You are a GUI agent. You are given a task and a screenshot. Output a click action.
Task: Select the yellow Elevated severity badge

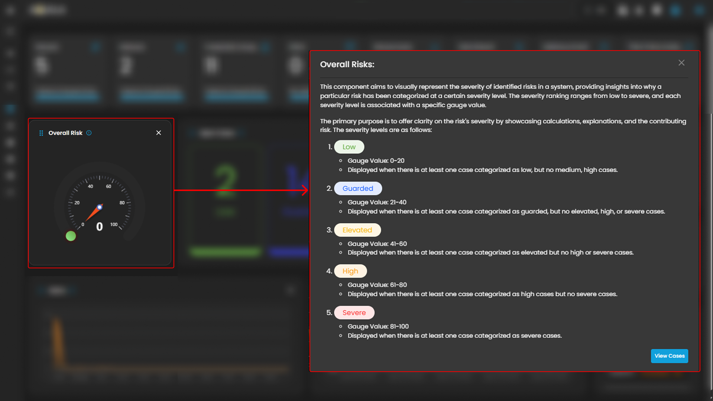357,230
